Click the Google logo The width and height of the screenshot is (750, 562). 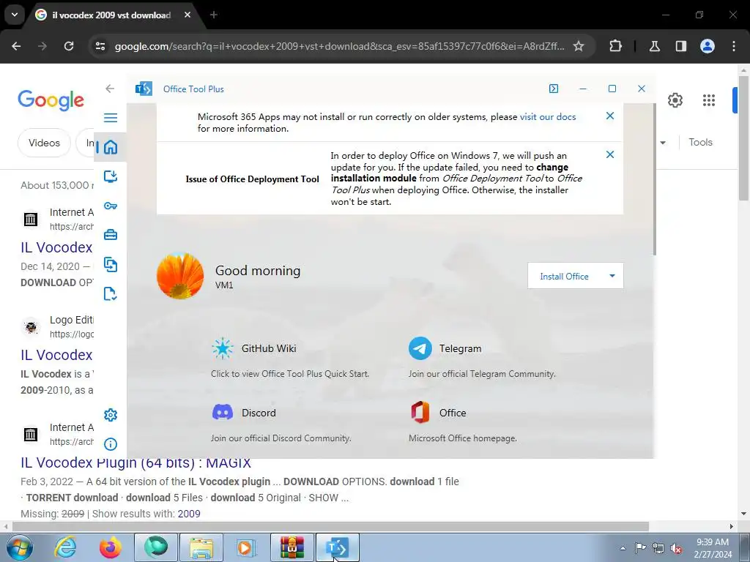pos(51,100)
